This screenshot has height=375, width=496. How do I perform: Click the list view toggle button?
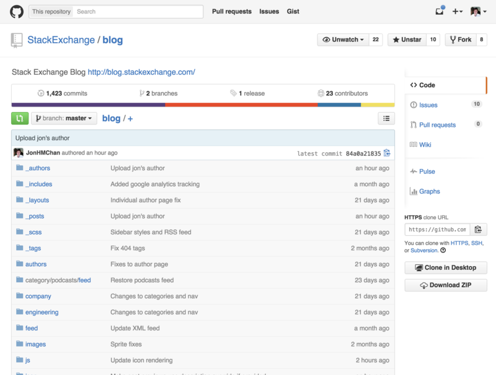[386, 118]
